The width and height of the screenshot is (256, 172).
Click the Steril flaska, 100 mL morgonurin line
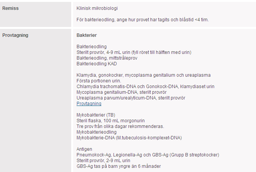click(x=110, y=121)
